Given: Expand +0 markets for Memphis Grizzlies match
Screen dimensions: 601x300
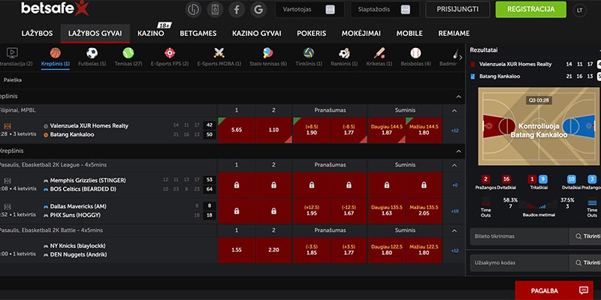Looking at the screenshot, I should 455,185.
